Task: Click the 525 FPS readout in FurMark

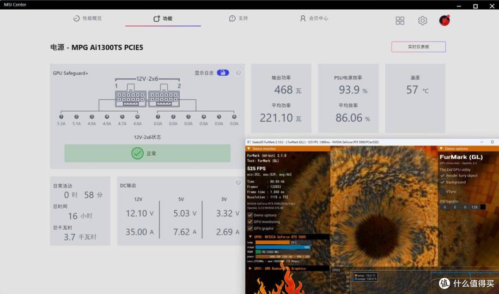Action: click(256, 168)
